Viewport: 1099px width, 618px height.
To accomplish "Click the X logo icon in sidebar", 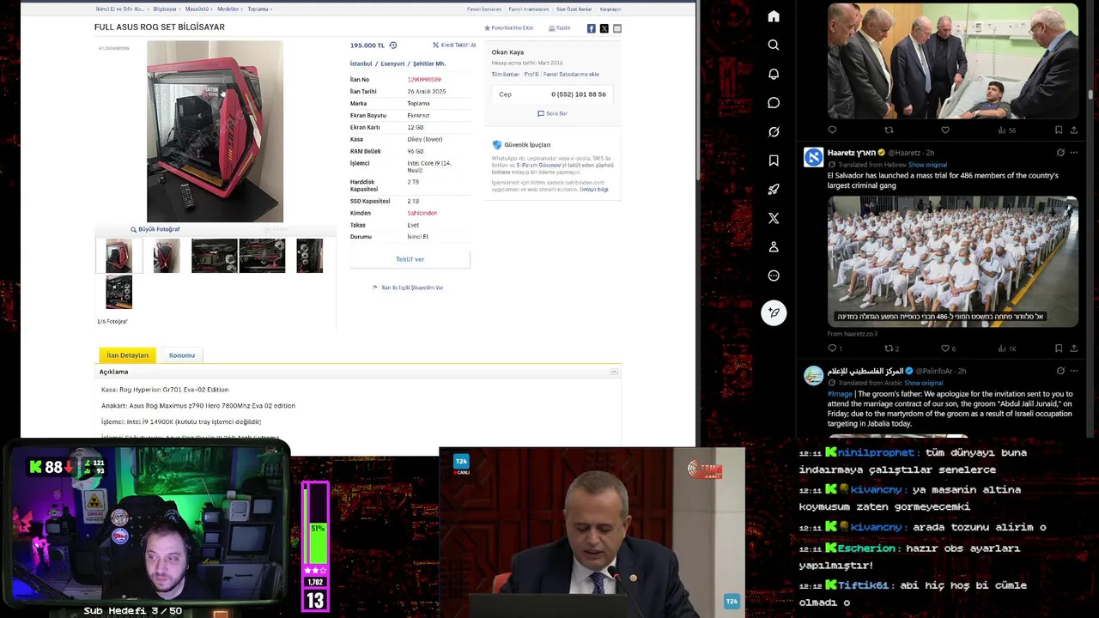I will (x=774, y=218).
